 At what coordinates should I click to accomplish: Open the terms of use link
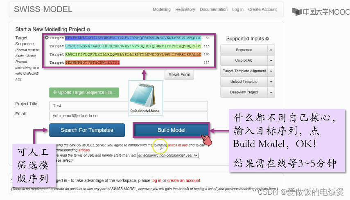178,145
